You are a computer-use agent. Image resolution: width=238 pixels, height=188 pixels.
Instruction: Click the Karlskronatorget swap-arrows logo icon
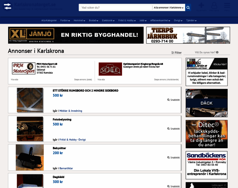click(x=8, y=6)
